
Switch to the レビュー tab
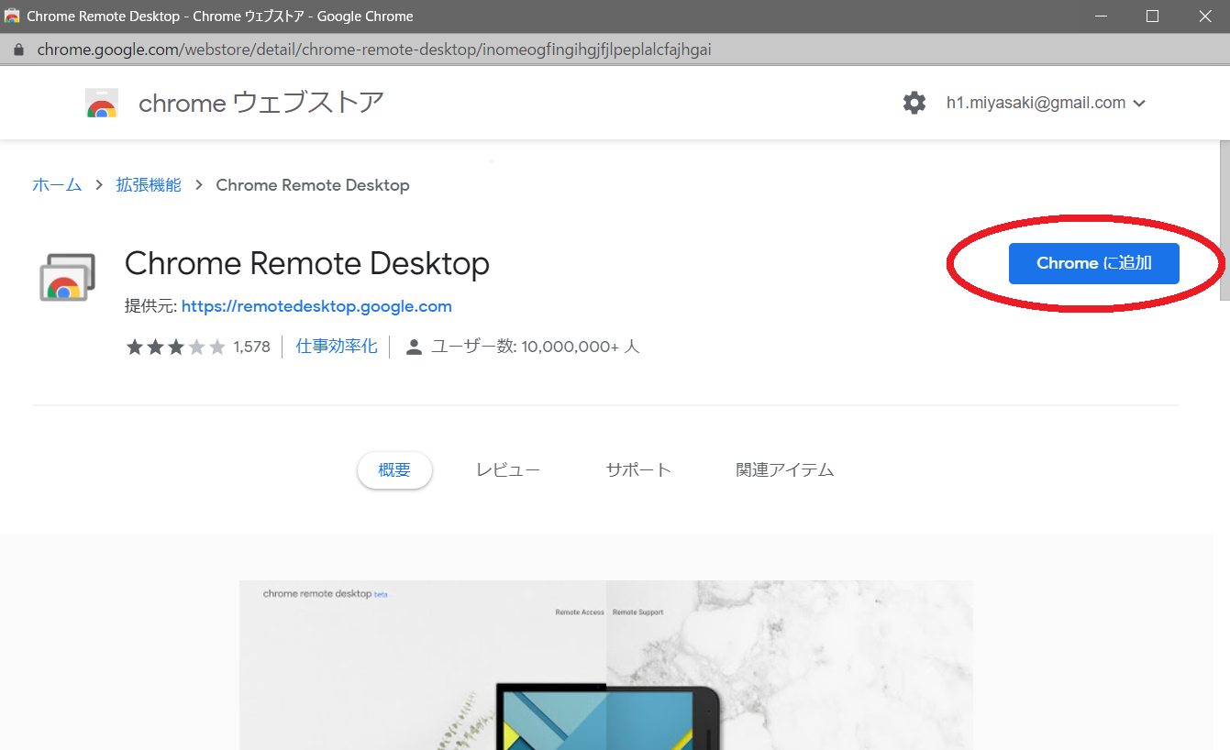(x=508, y=470)
